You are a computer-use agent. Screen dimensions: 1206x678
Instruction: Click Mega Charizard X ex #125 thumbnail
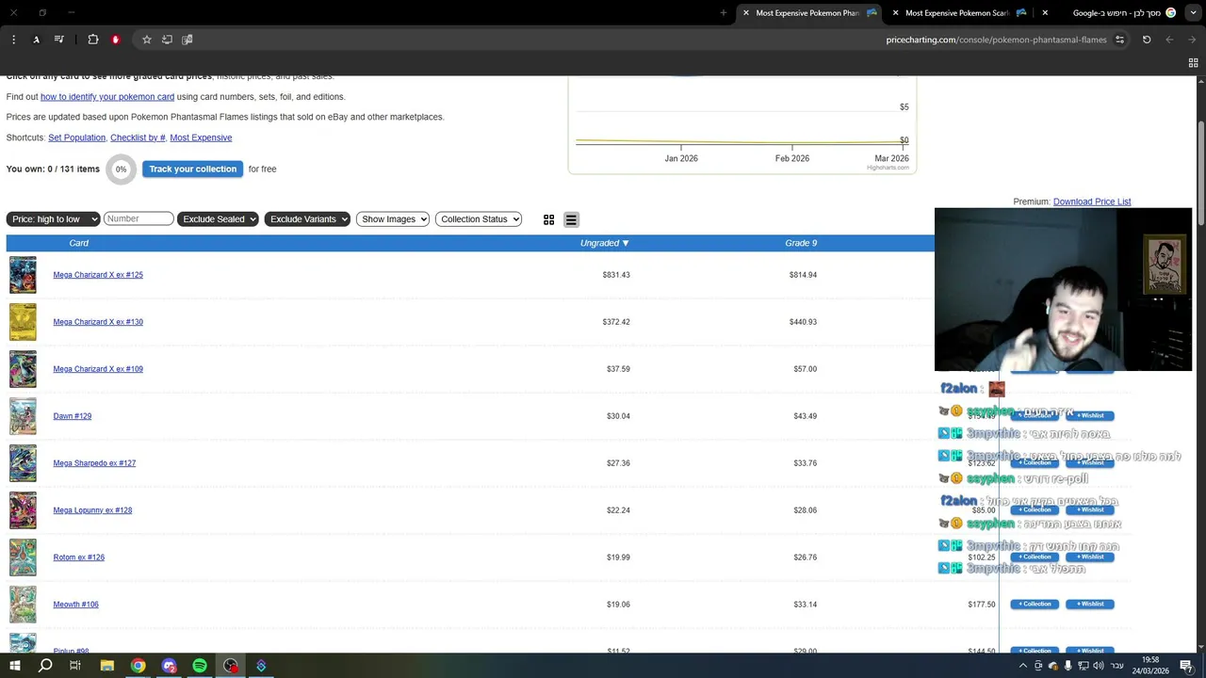coord(23,275)
